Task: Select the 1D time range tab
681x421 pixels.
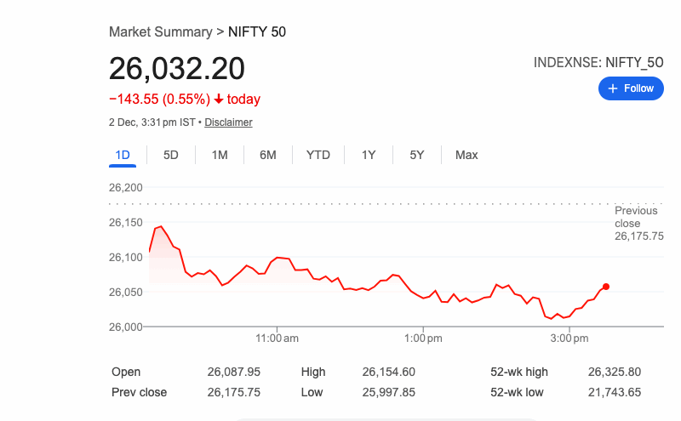Action: coord(123,155)
